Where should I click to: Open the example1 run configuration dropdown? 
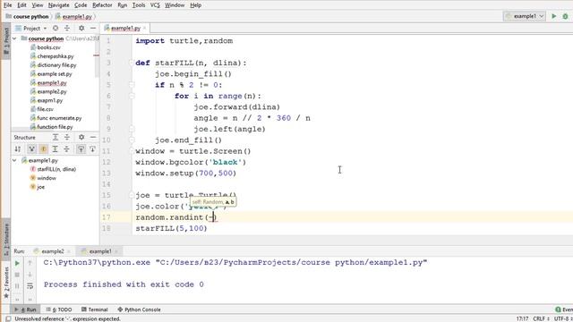[x=525, y=16]
